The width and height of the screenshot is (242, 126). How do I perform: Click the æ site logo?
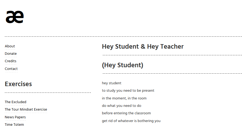coord(15,17)
